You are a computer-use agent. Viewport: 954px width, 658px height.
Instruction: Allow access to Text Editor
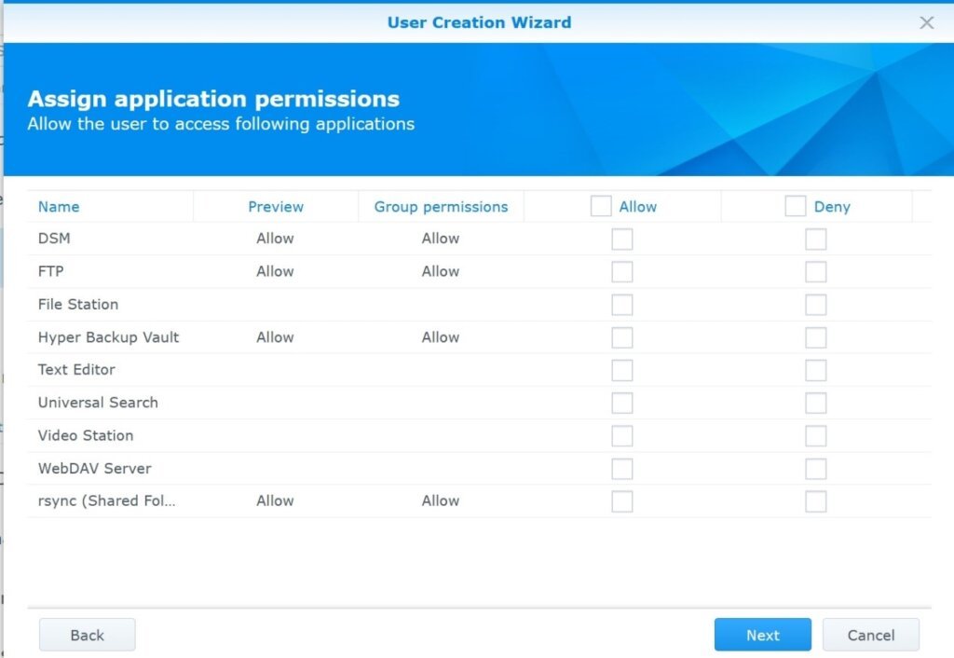point(621,370)
